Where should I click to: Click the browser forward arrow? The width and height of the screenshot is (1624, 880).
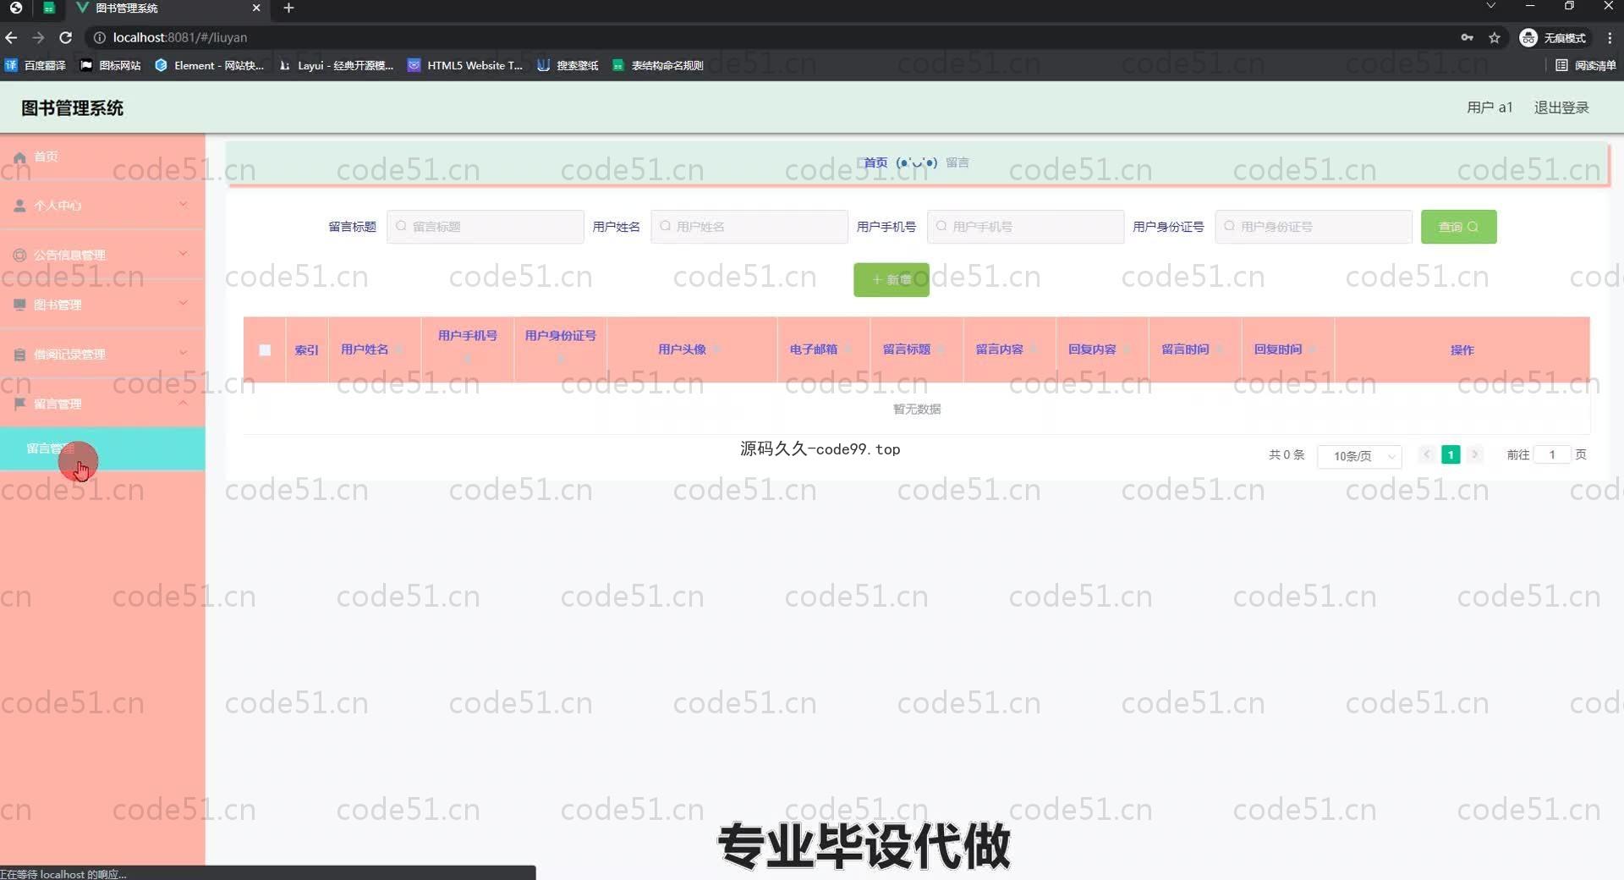(x=38, y=37)
